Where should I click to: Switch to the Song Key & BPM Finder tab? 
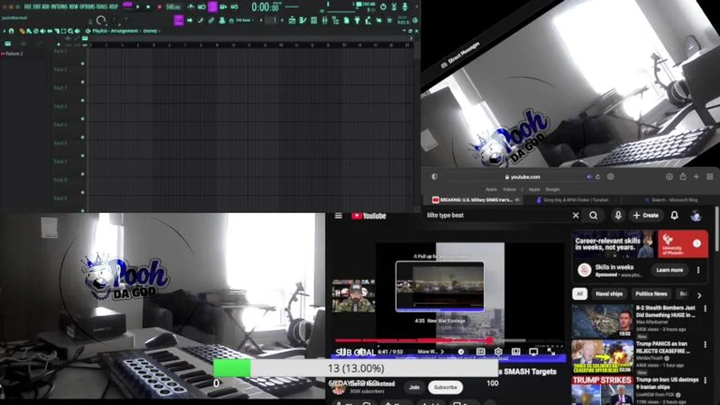(574, 200)
